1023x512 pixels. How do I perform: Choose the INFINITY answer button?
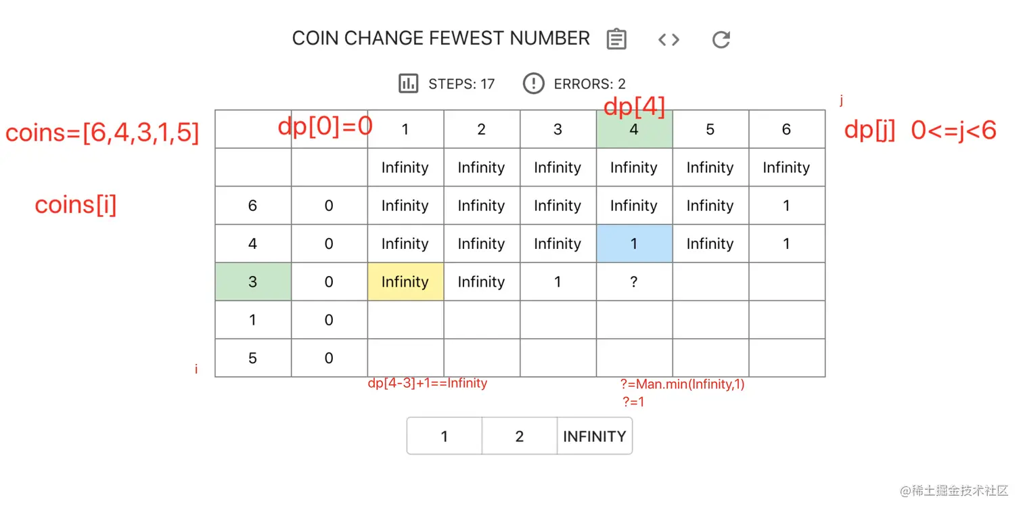(x=595, y=436)
